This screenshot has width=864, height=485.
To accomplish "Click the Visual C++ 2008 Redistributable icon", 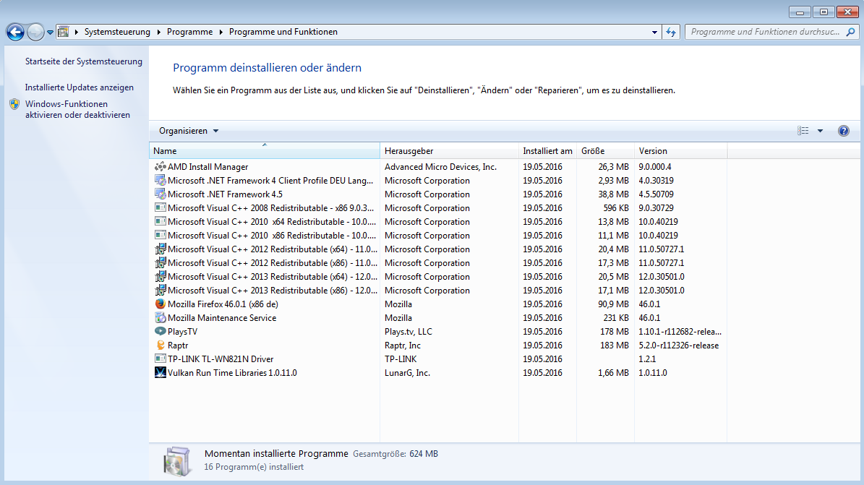I will [161, 207].
